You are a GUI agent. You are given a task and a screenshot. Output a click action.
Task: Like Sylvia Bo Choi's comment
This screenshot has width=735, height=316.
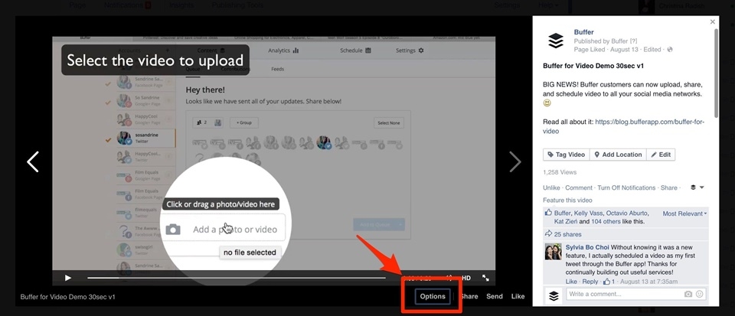pos(571,282)
